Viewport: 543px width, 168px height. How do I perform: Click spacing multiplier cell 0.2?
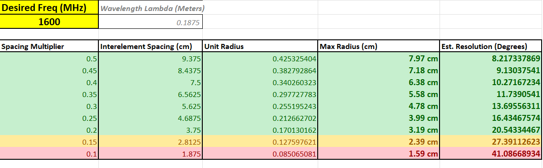click(49, 130)
